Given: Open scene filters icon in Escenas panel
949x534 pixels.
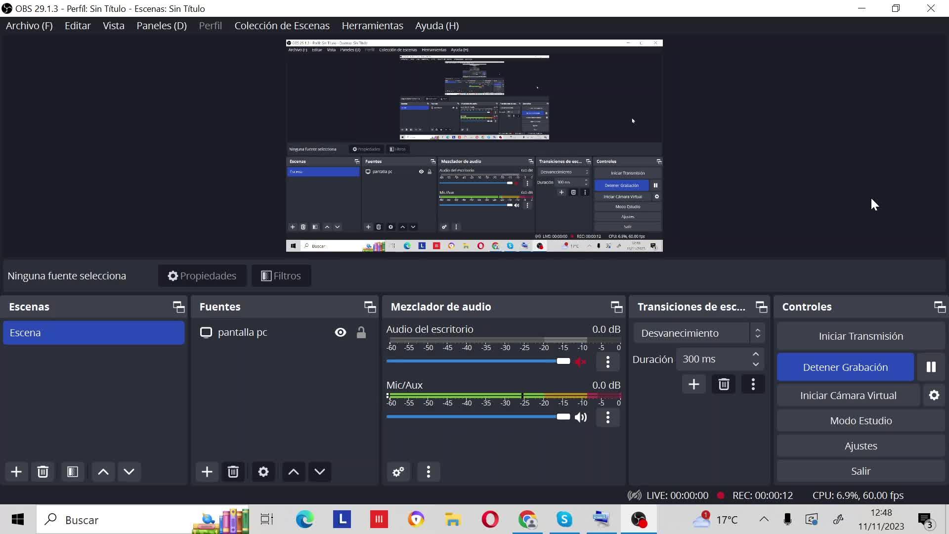Looking at the screenshot, I should pyautogui.click(x=73, y=472).
